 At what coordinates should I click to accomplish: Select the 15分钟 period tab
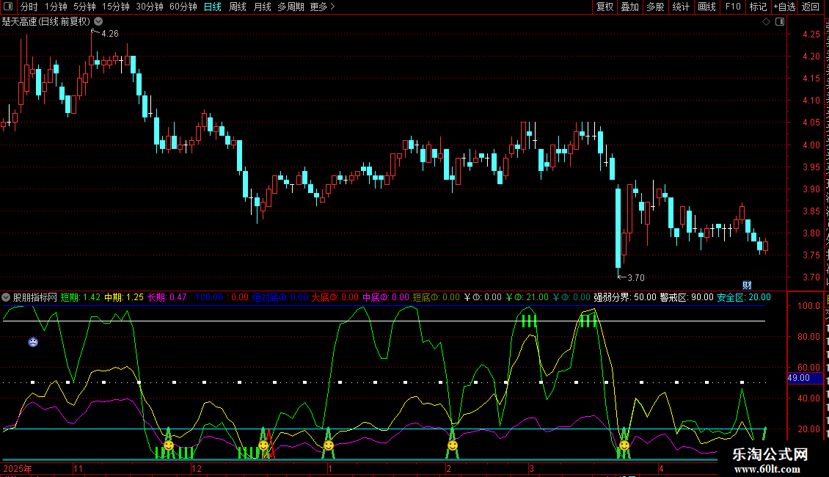click(x=115, y=7)
